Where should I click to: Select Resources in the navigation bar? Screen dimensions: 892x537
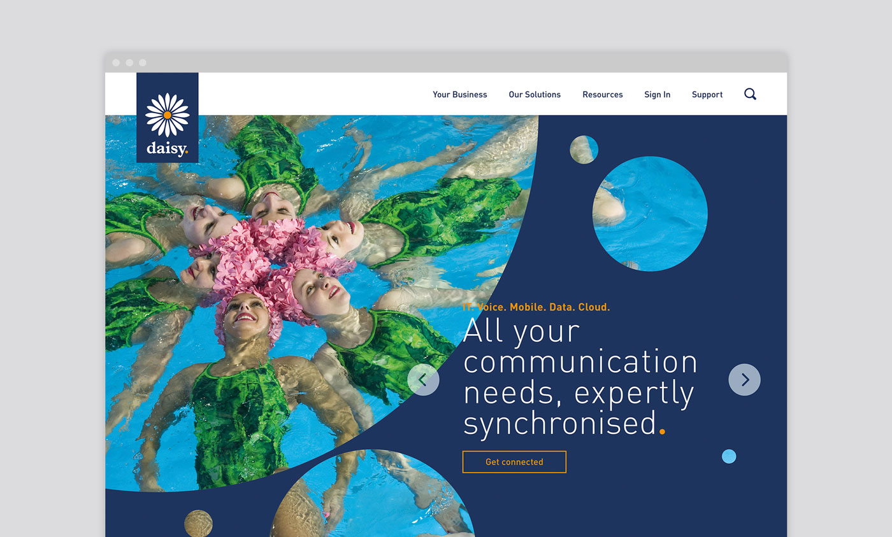click(x=602, y=95)
